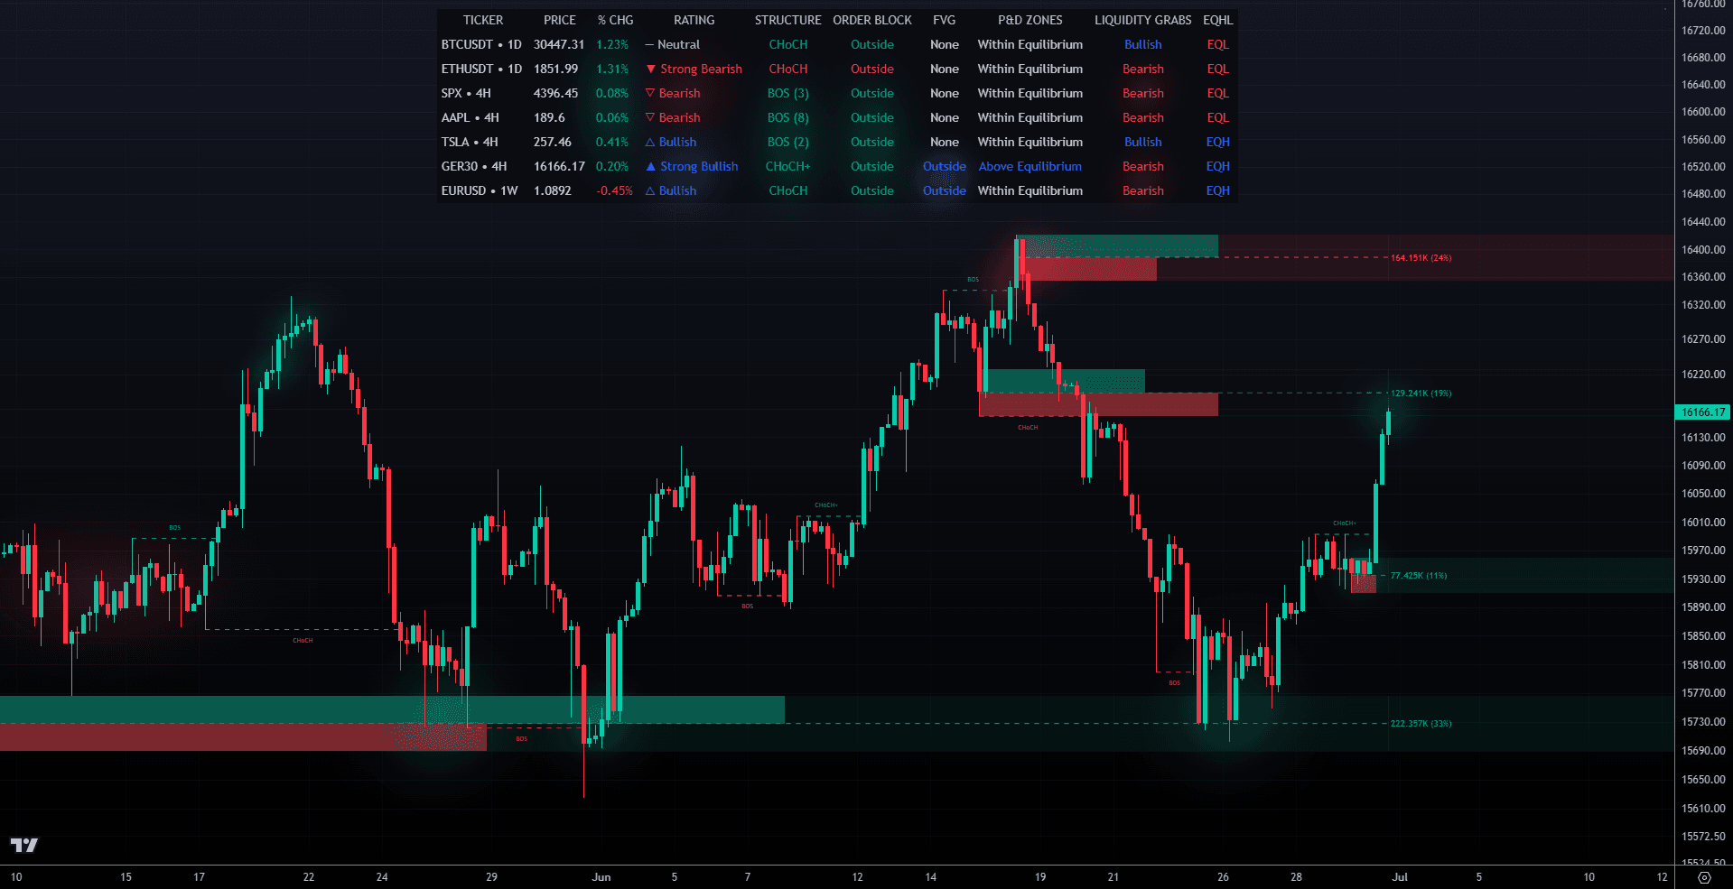The height and width of the screenshot is (889, 1733).
Task: Click the CHoCH+ structure cell for GER30
Action: coord(787,166)
